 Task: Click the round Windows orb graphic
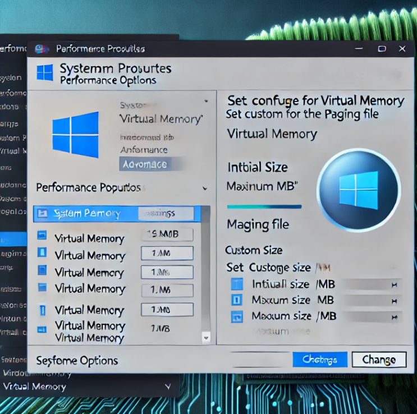pos(359,190)
